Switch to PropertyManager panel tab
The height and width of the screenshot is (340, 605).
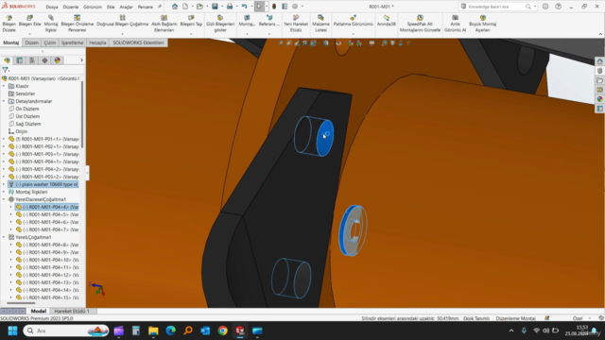point(20,60)
